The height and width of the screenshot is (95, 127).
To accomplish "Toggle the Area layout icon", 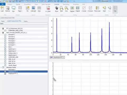I will point(39,9).
